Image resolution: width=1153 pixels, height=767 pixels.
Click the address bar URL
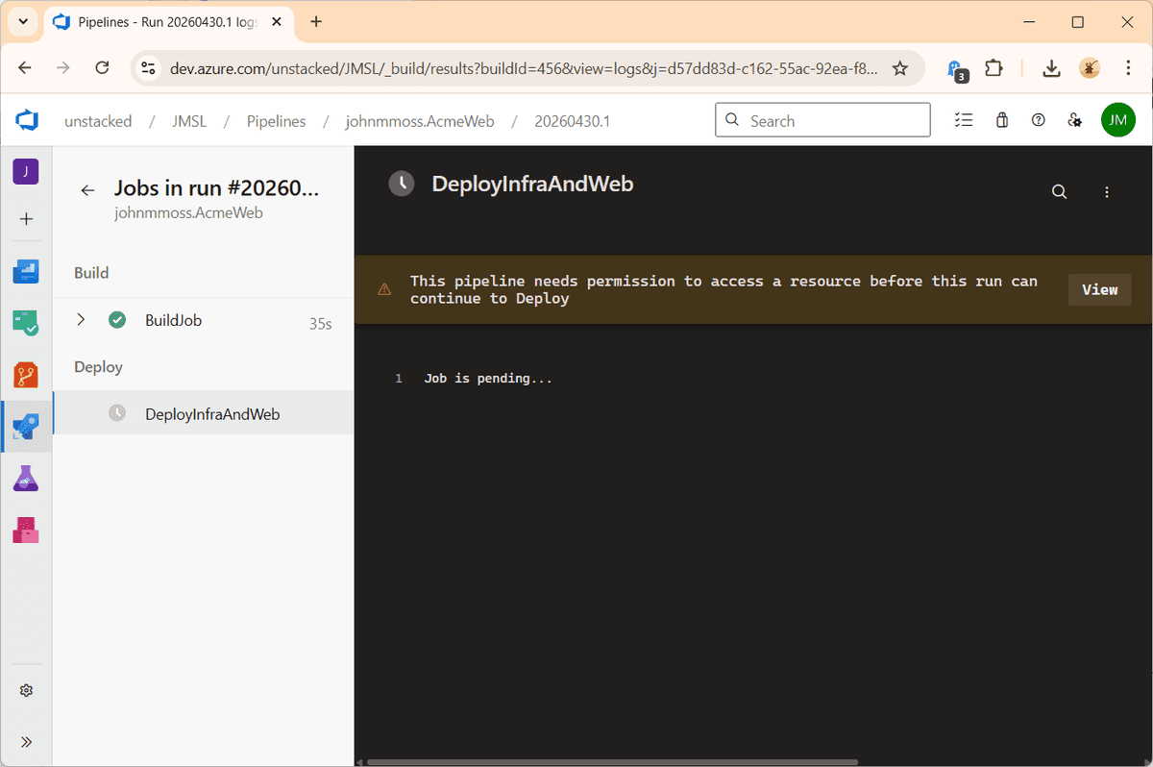(524, 68)
